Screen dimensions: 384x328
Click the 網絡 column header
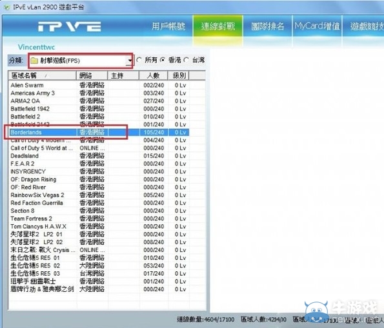click(92, 75)
